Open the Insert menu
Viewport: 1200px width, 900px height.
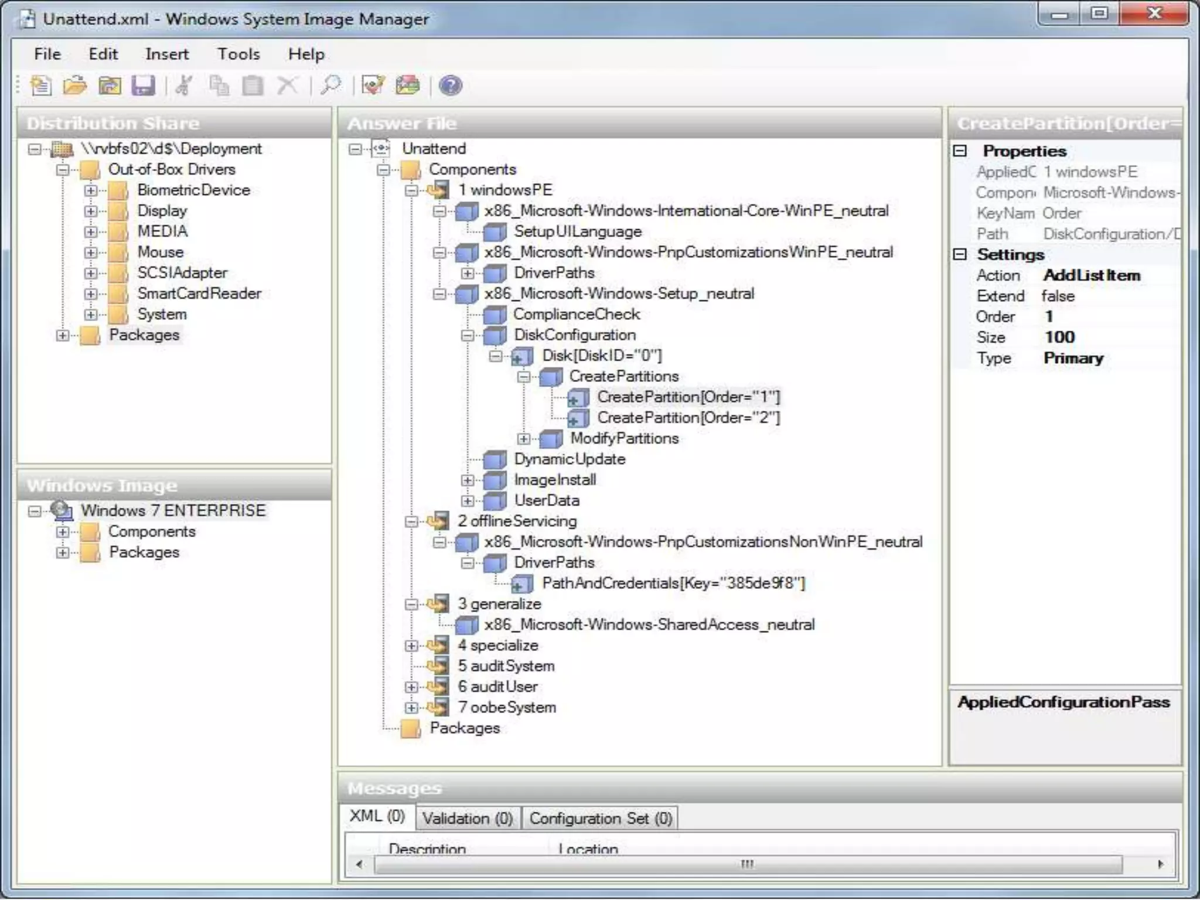pyautogui.click(x=167, y=54)
